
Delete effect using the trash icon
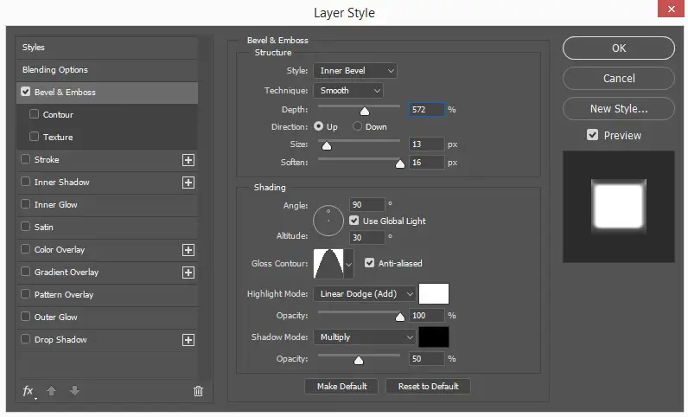[x=198, y=391]
